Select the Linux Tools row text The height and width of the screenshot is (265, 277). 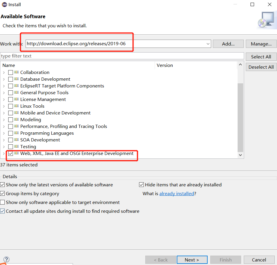pyautogui.click(x=32, y=106)
